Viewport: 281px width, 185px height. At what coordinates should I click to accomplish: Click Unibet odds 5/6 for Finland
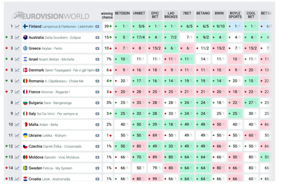(139, 26)
